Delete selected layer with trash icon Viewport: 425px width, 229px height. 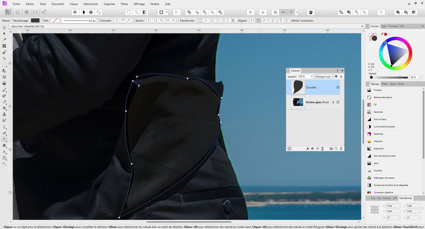click(x=341, y=149)
